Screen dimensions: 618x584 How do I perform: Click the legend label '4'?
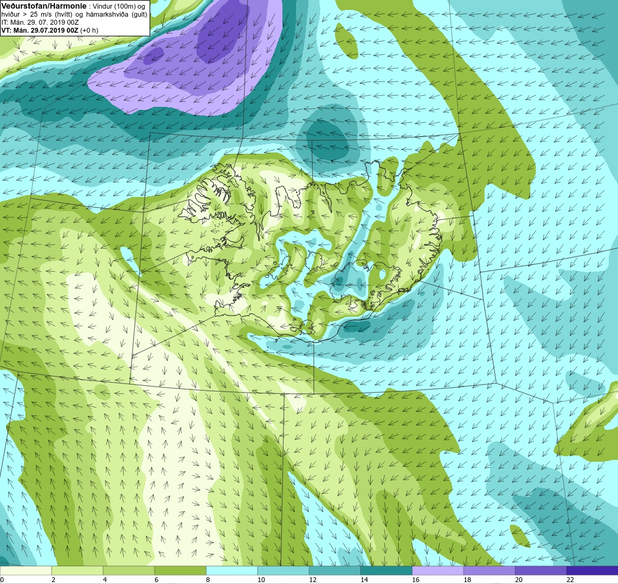click(x=105, y=580)
